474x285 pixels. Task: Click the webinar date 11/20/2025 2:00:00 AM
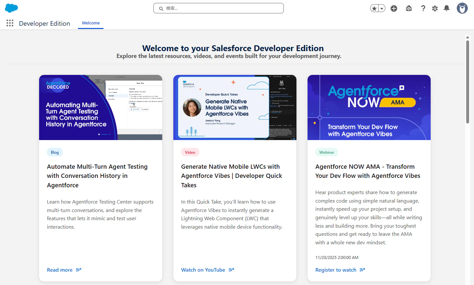[x=337, y=258]
